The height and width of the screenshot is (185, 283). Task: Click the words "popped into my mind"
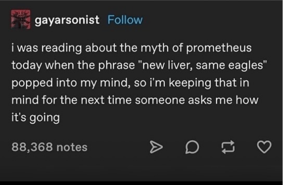coord(71,83)
